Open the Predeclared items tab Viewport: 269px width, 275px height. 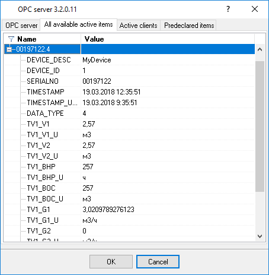point(189,26)
